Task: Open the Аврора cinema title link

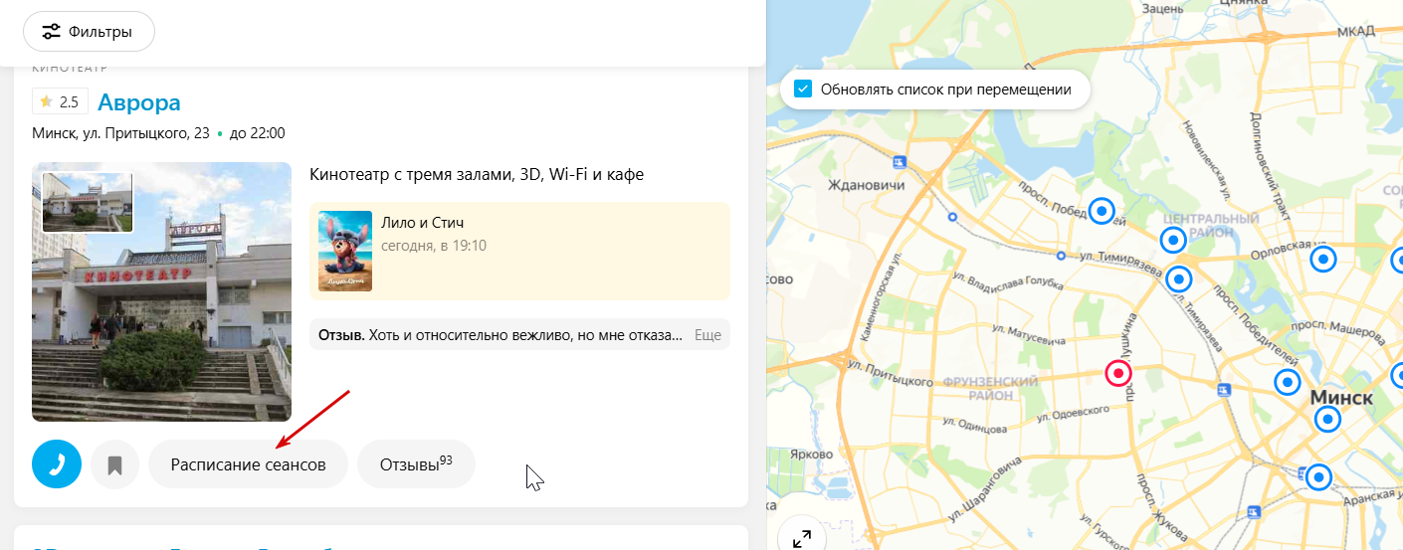Action: pos(139,101)
